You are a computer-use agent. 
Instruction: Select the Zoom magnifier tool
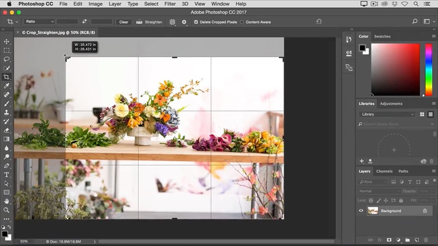pos(7,210)
